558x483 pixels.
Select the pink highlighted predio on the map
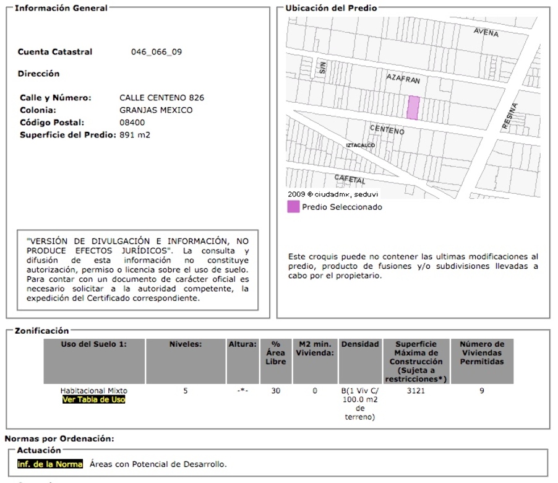coord(413,107)
